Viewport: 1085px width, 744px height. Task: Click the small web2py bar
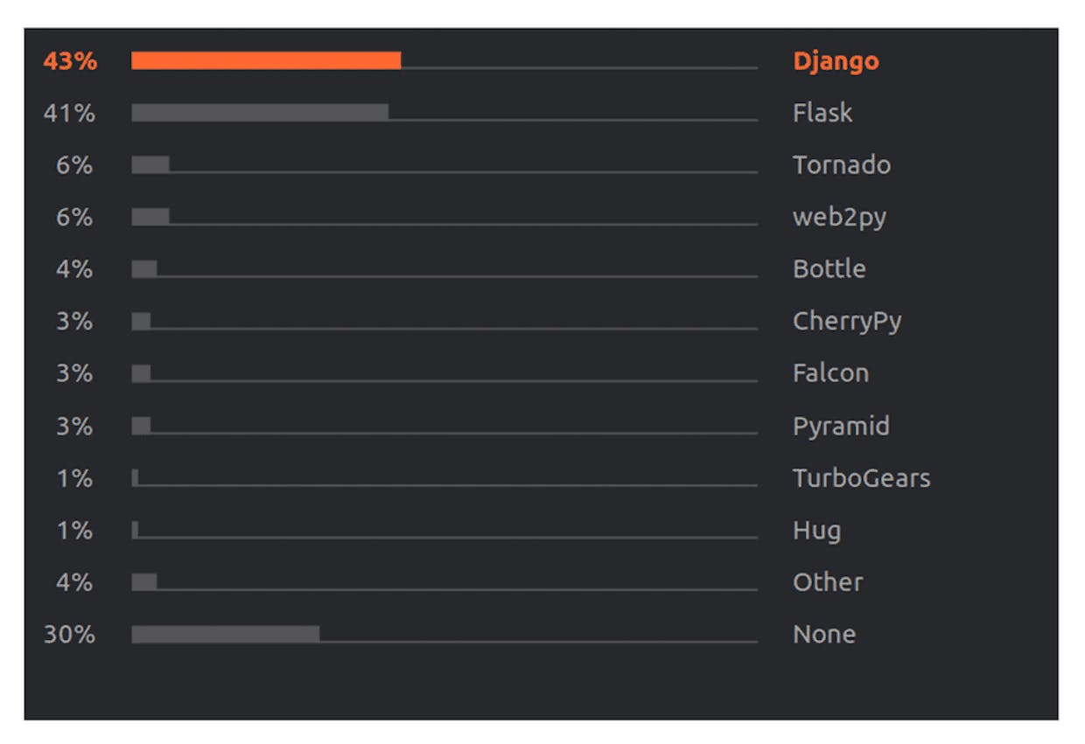150,217
